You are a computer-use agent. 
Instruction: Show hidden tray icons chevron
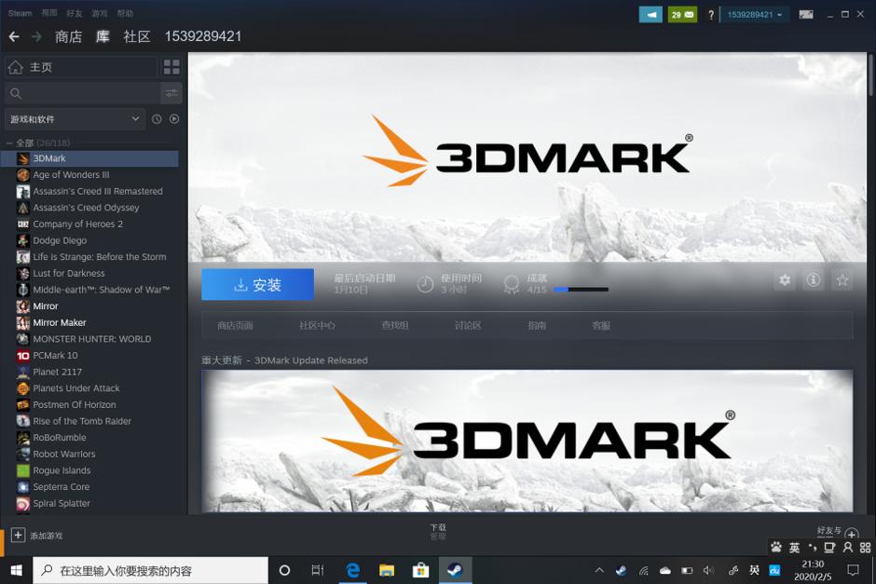tap(599, 571)
